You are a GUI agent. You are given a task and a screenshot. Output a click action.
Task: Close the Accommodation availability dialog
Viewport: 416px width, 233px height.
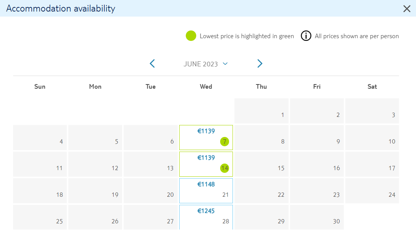[407, 8]
